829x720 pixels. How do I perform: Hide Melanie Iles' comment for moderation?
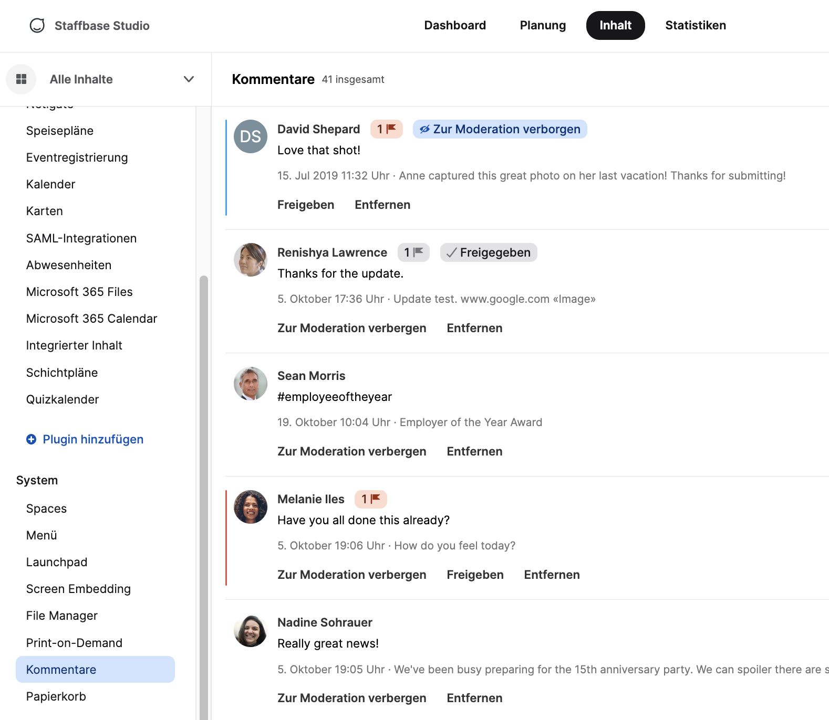coord(352,575)
